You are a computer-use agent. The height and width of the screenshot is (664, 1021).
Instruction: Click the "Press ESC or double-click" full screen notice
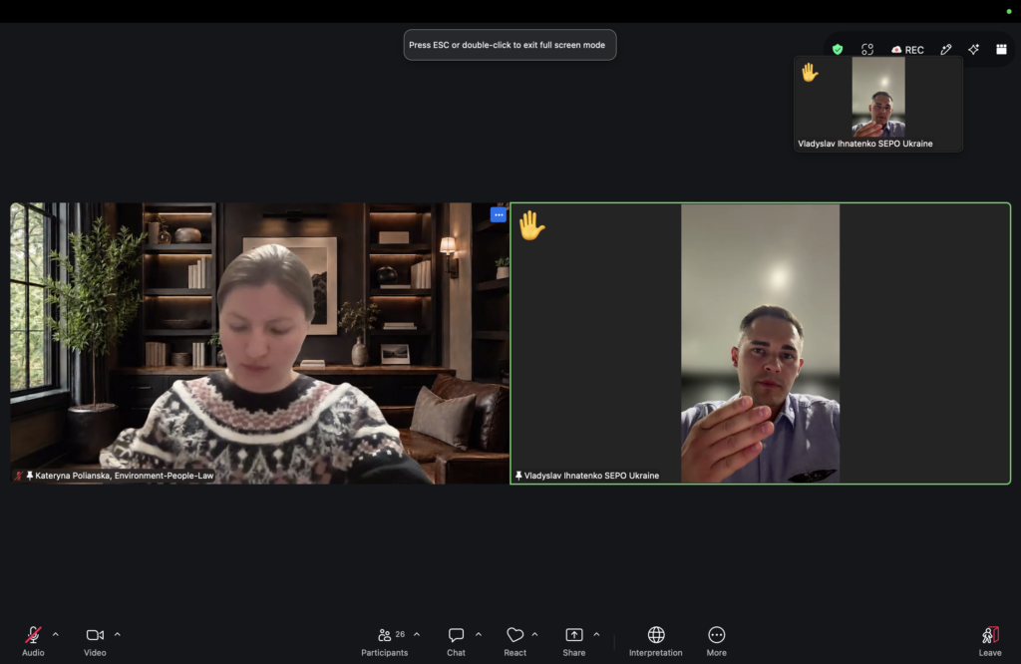coord(510,45)
